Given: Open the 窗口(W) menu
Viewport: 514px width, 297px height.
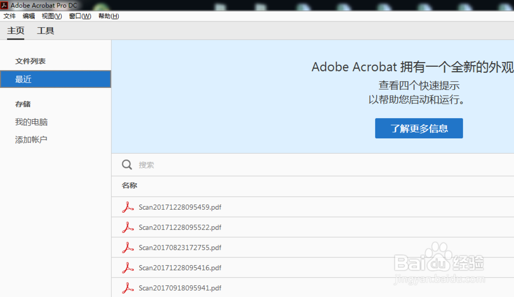Looking at the screenshot, I should [80, 16].
